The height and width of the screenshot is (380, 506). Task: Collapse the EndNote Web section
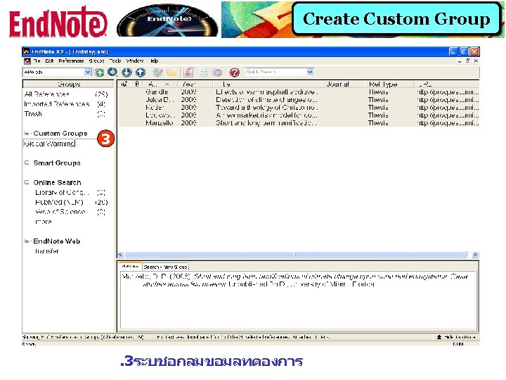point(27,241)
